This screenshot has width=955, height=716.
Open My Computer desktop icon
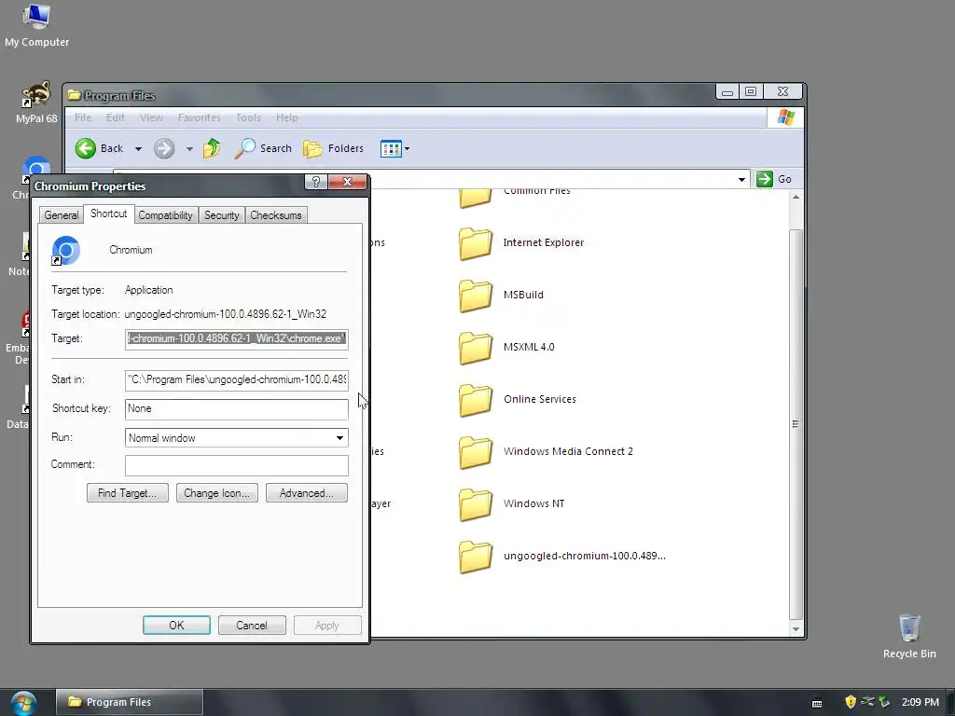tap(36, 25)
